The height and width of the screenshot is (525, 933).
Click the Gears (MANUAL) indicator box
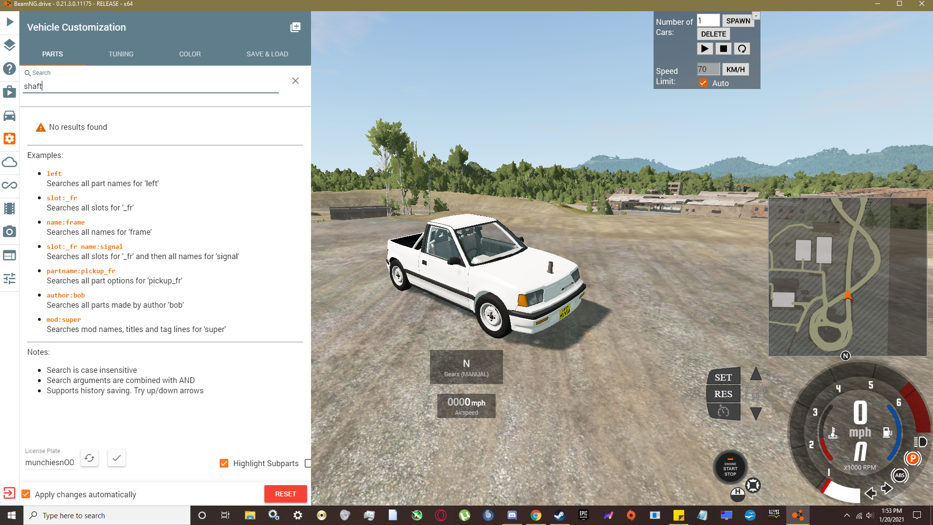point(466,367)
